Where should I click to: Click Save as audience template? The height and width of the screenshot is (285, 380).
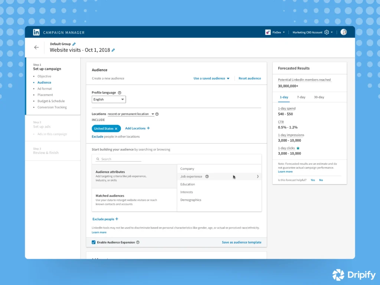click(242, 242)
